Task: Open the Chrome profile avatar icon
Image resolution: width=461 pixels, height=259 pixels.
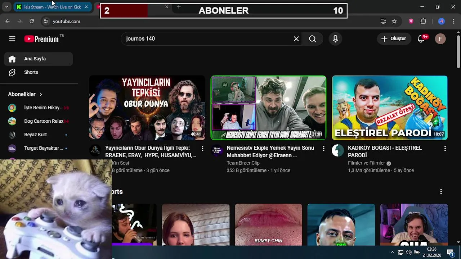Action: [x=441, y=21]
